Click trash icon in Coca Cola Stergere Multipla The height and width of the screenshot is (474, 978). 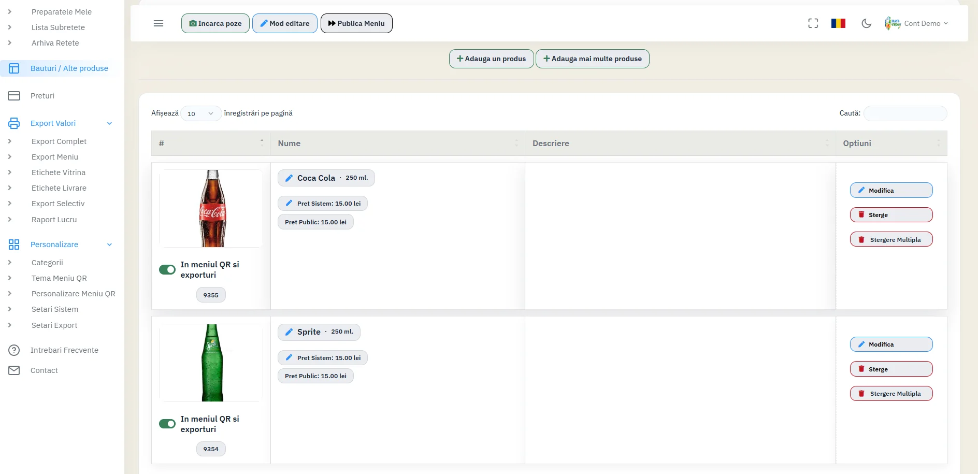861,239
